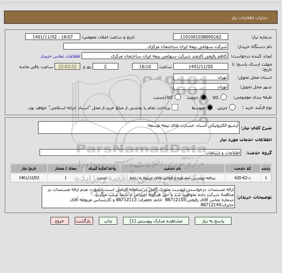Click the اطلاعات خدمات مورد نیاز heading
Image resolution: width=282 pixels, height=273 pixels.
[x=246, y=140]
